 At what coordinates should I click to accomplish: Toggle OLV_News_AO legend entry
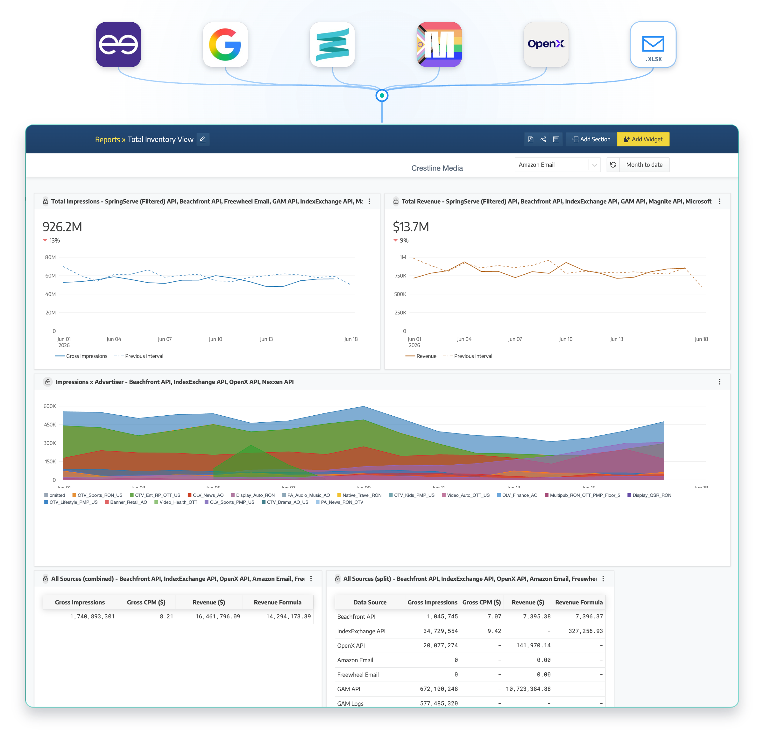(x=206, y=496)
